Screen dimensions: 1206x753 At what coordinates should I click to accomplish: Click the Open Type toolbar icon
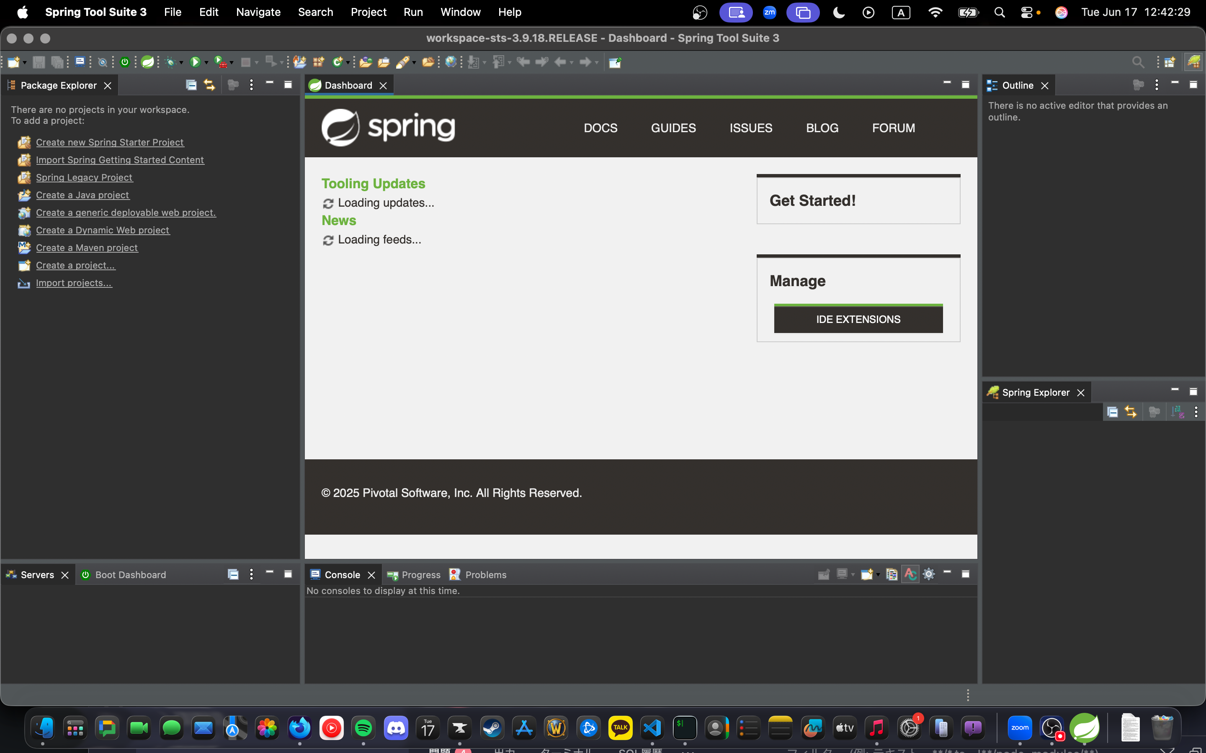(x=366, y=62)
